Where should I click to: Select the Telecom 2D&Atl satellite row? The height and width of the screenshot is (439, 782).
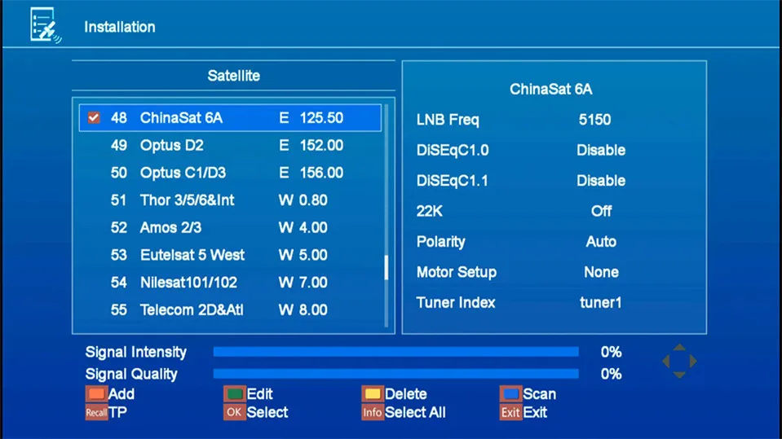231,310
